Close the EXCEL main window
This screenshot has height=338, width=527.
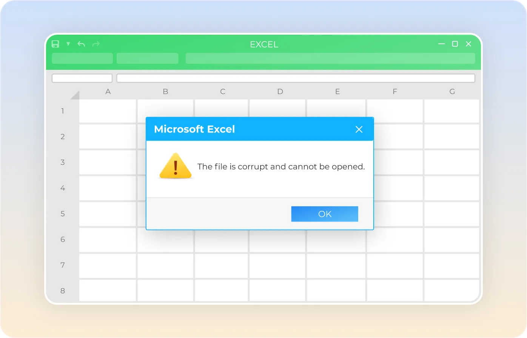coord(468,44)
